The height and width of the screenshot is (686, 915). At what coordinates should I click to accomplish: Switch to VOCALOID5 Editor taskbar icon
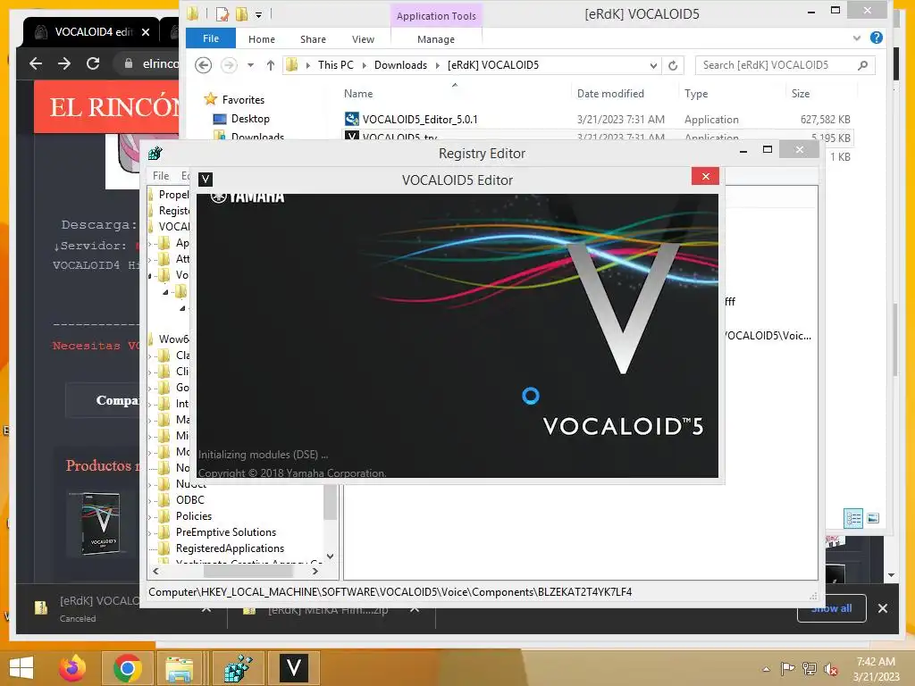[293, 668]
